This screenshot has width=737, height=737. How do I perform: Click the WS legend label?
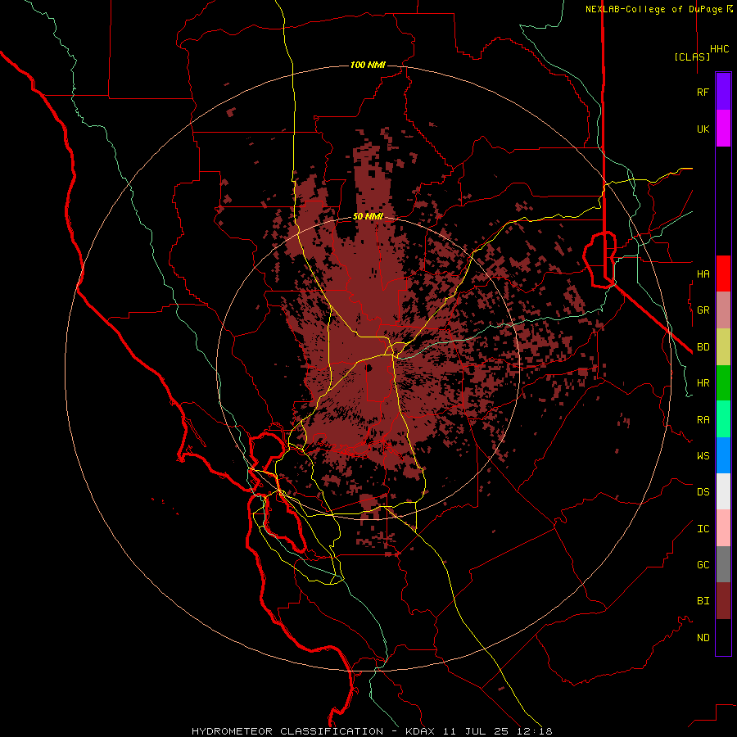click(x=703, y=456)
